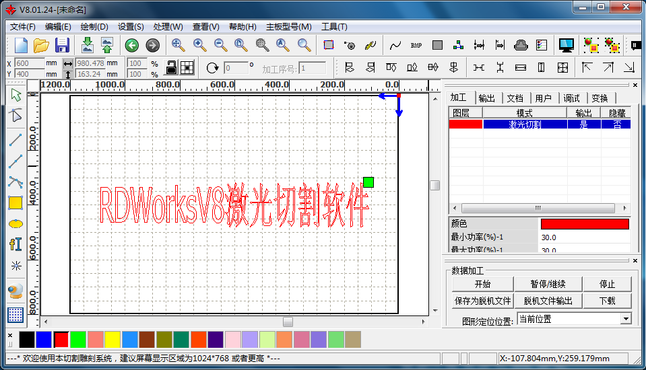Image resolution: width=646 pixels, height=370 pixels.
Task: Click the 停止 button
Action: 608,284
